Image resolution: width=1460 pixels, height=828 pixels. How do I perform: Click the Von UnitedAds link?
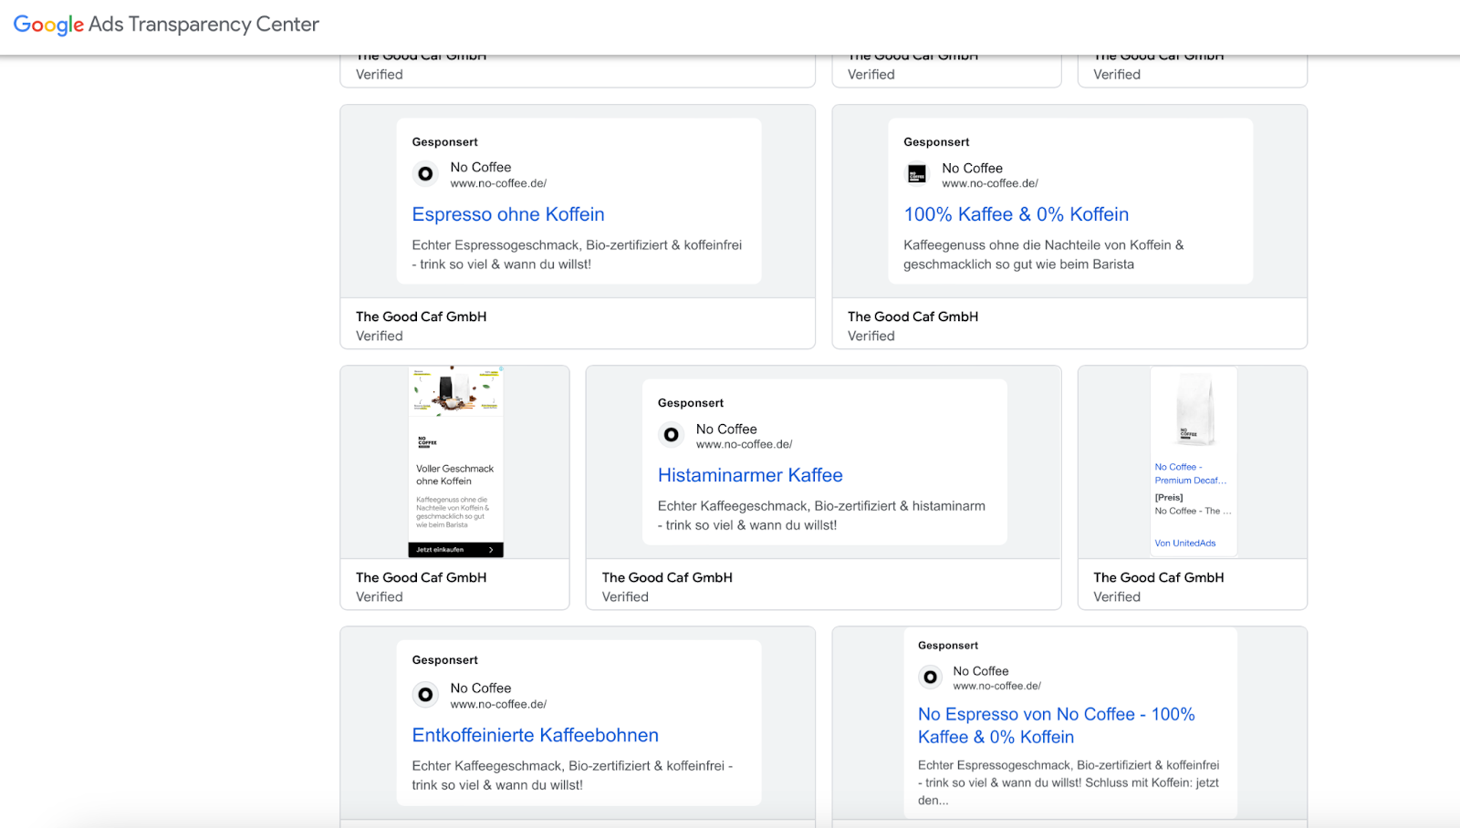click(x=1185, y=543)
